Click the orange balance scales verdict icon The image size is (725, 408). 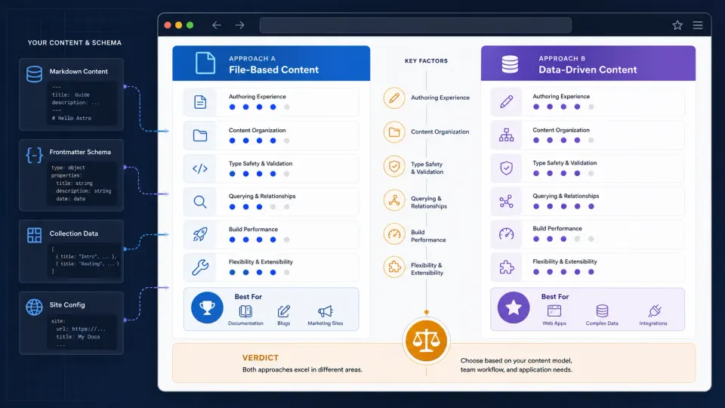point(426,341)
